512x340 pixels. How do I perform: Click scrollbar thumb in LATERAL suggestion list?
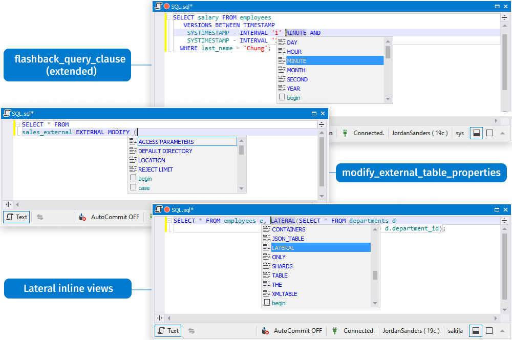click(375, 275)
